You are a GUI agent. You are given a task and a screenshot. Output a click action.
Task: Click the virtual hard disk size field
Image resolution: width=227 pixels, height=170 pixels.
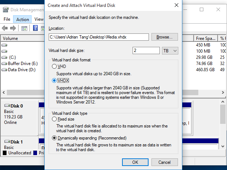[x=146, y=50]
